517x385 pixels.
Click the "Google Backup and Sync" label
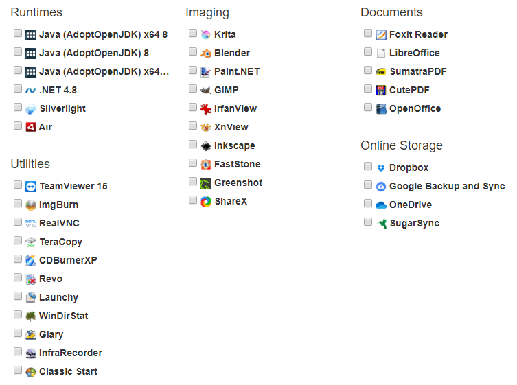(447, 187)
